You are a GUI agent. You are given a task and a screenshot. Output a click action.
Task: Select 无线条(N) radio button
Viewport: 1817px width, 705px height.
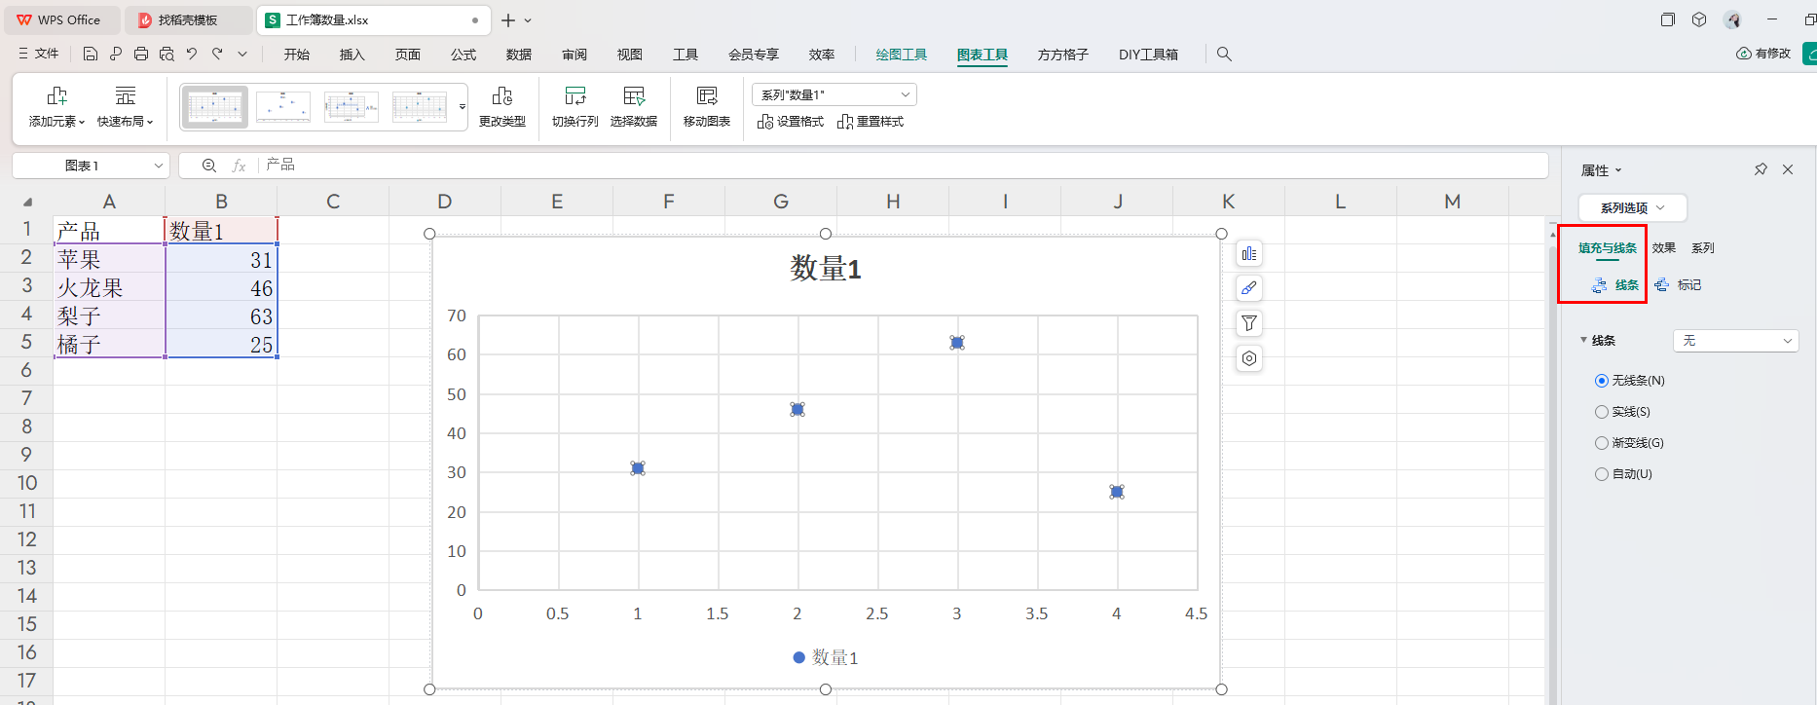[x=1602, y=381]
